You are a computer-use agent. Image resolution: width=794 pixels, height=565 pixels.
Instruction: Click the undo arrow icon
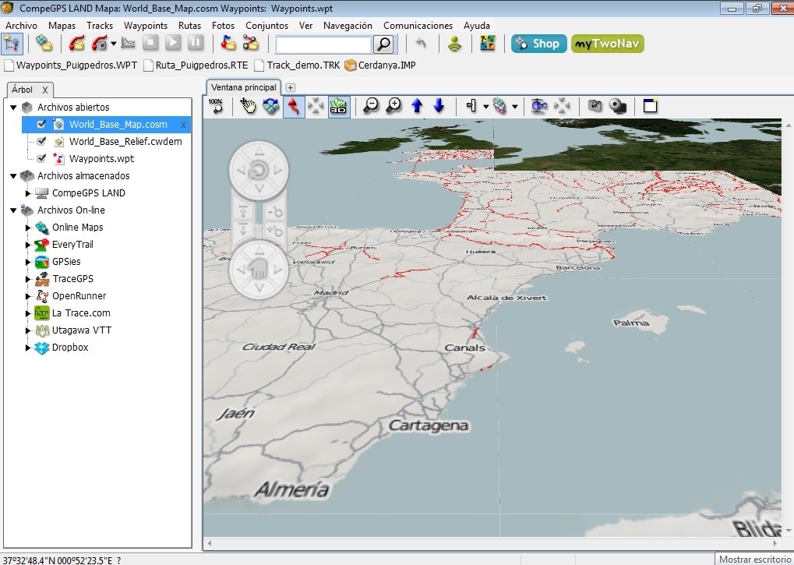point(421,44)
